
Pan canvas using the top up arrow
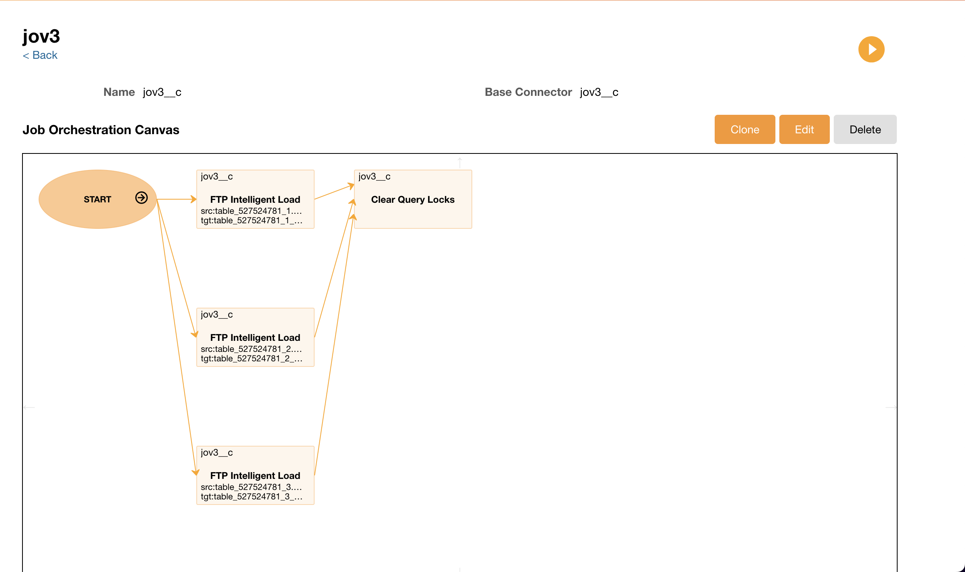(460, 162)
